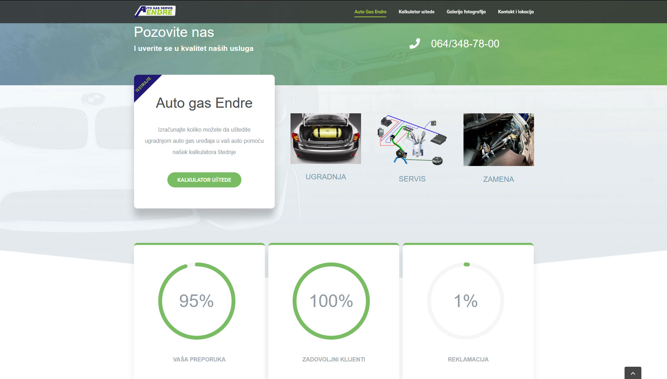Select the UGRADNJA service label

click(x=326, y=177)
